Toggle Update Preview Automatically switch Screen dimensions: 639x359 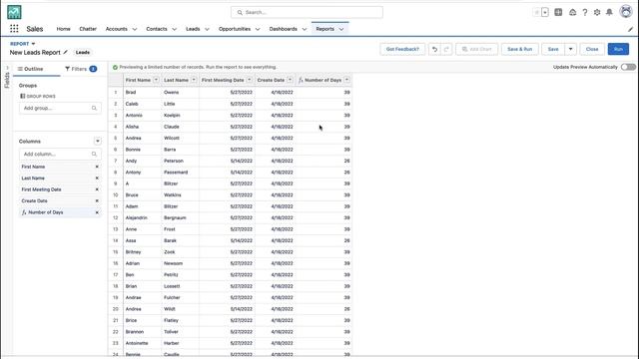click(628, 67)
